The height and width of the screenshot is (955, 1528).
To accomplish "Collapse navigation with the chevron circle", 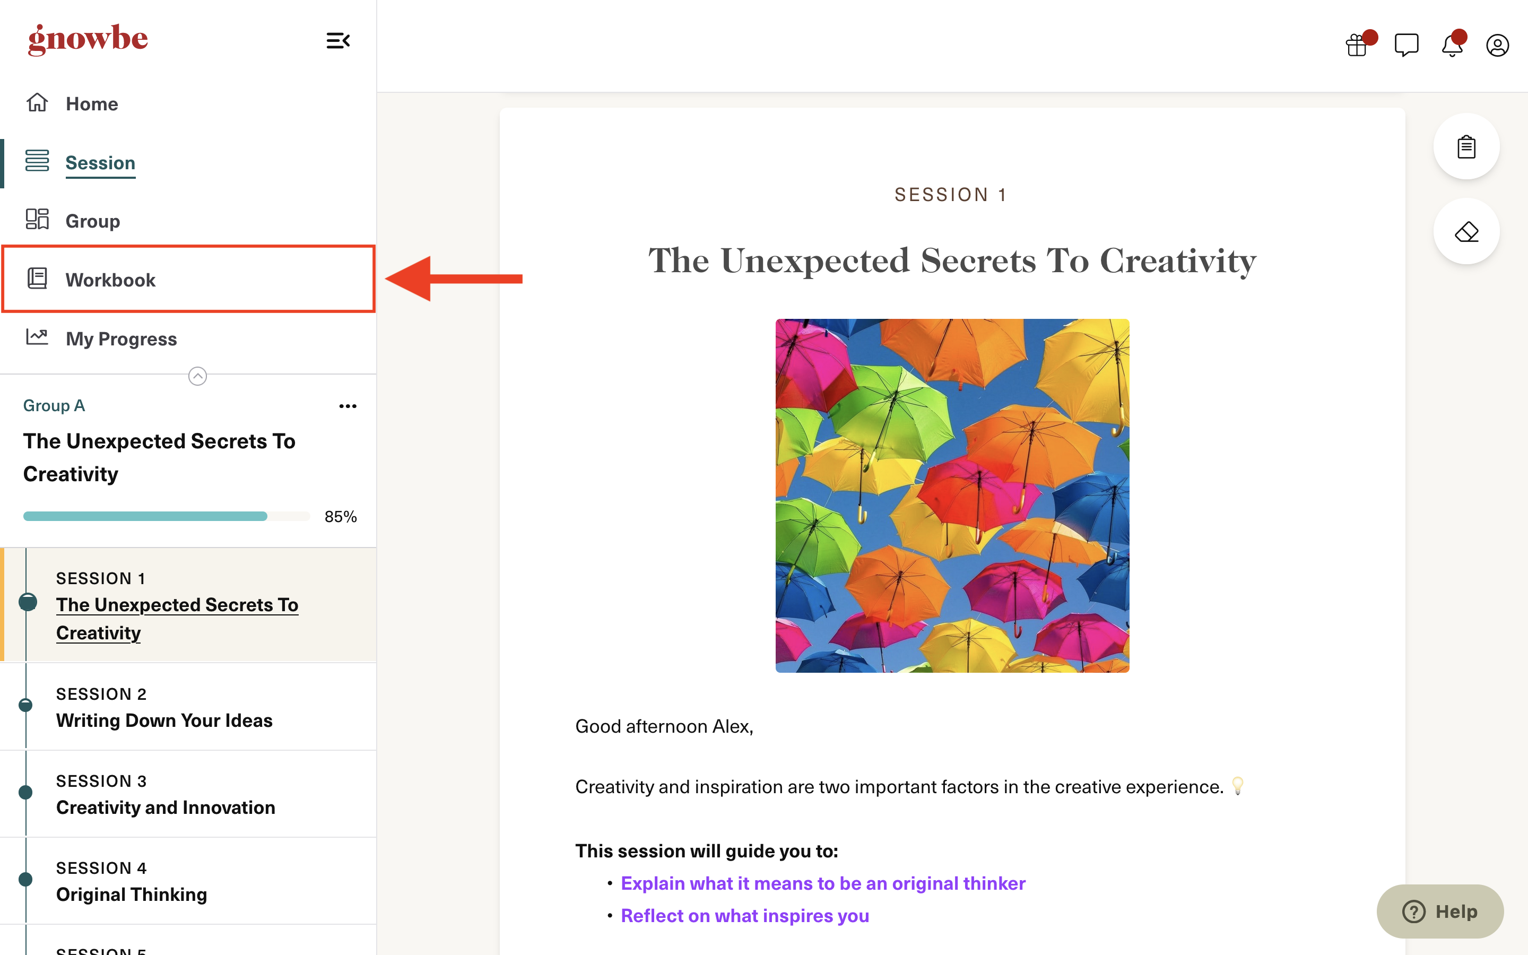I will tap(197, 377).
